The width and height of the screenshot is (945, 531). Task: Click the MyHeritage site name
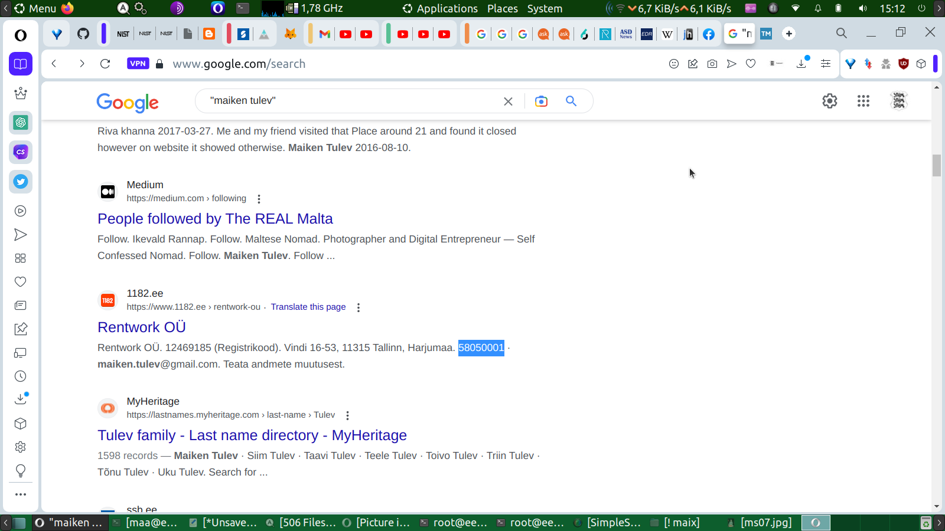[153, 401]
